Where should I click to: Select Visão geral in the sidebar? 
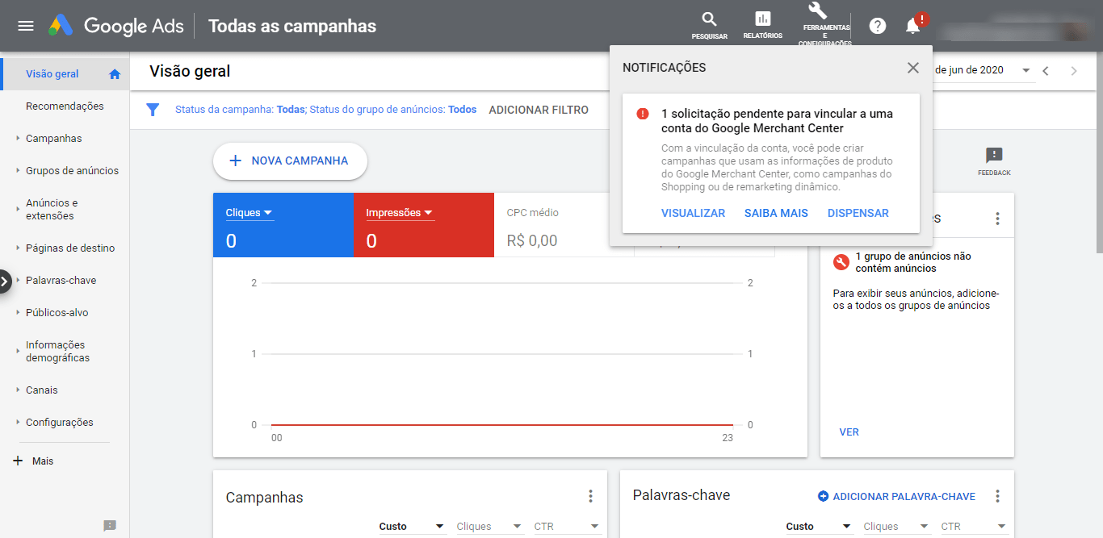pyautogui.click(x=52, y=74)
